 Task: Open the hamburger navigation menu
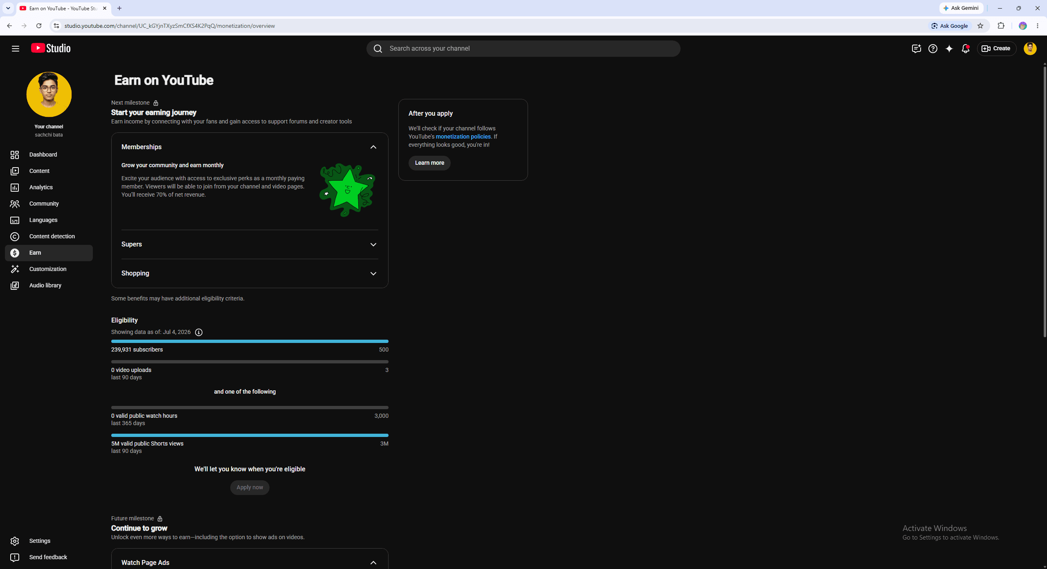coord(16,49)
